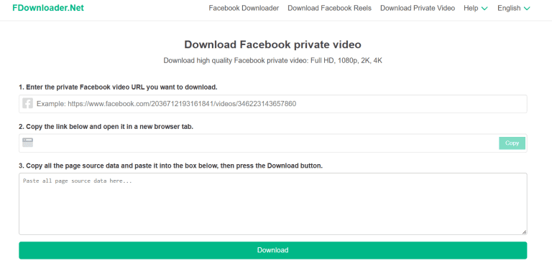
Task: Click the green Download button
Action: 273,250
